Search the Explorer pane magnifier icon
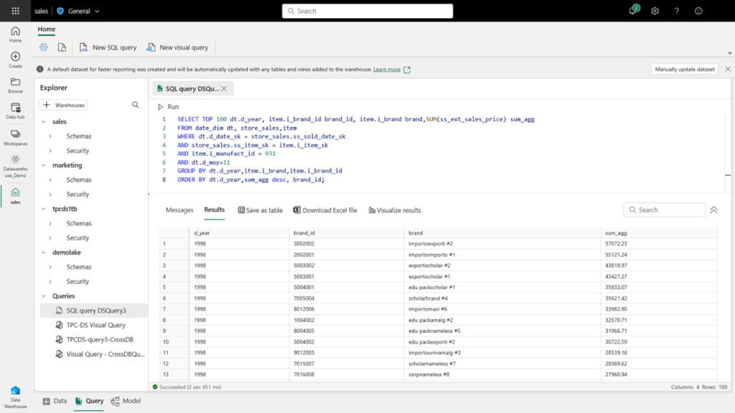The image size is (735, 413). click(x=135, y=105)
